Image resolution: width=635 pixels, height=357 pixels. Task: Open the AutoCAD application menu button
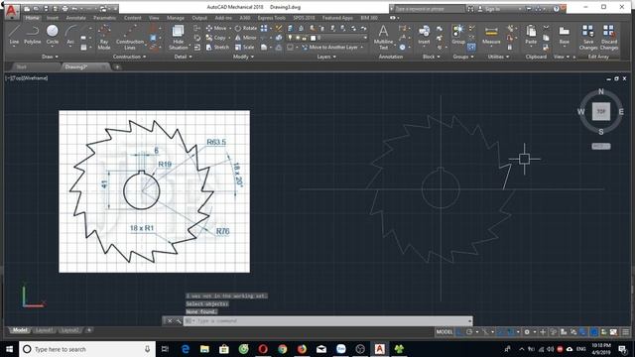pyautogui.click(x=11, y=11)
